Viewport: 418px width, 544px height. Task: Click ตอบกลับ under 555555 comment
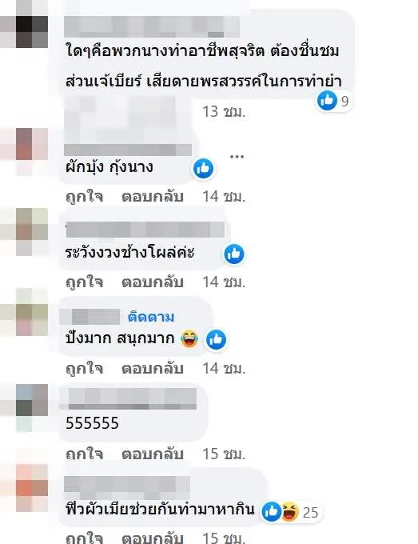pyautogui.click(x=152, y=454)
